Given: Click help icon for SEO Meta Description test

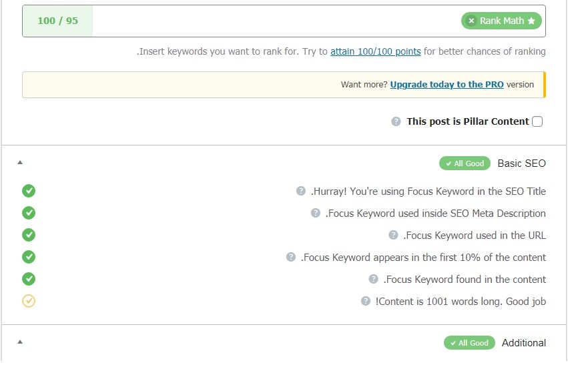Looking at the screenshot, I should pyautogui.click(x=316, y=214).
